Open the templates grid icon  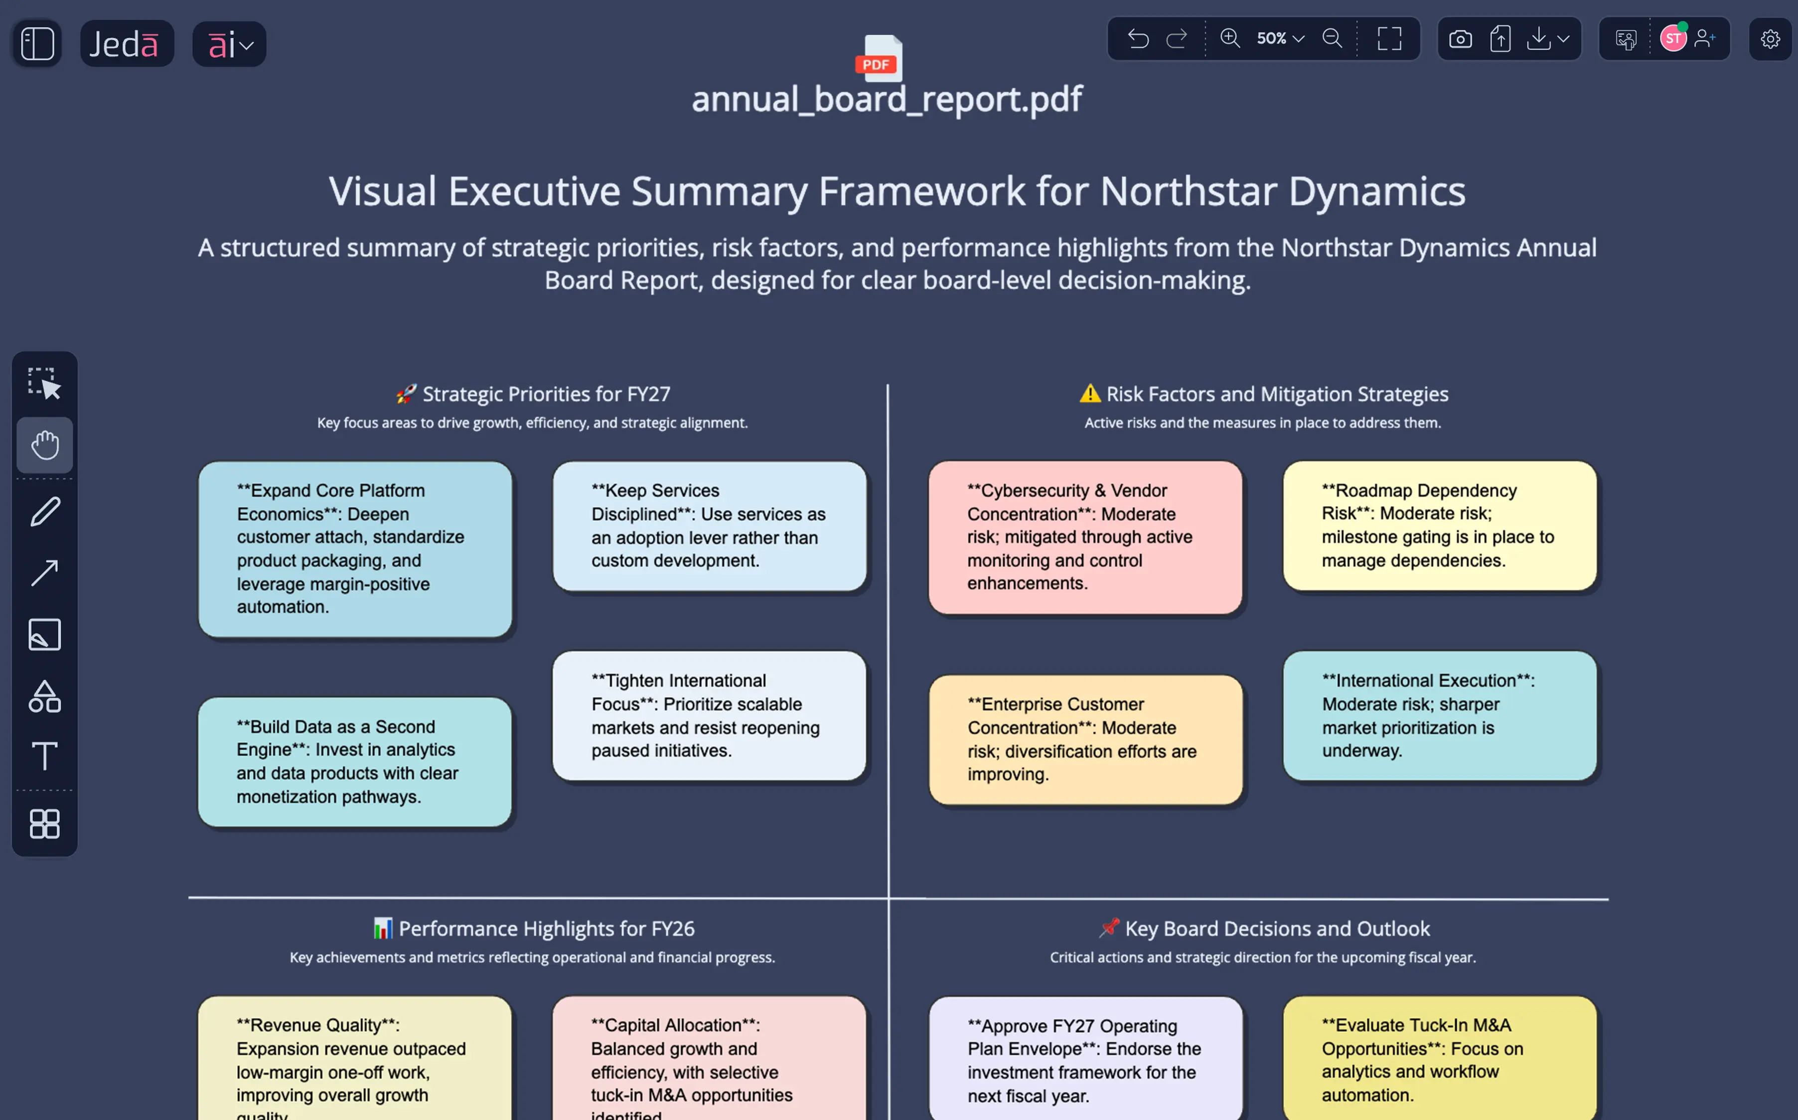coord(44,824)
